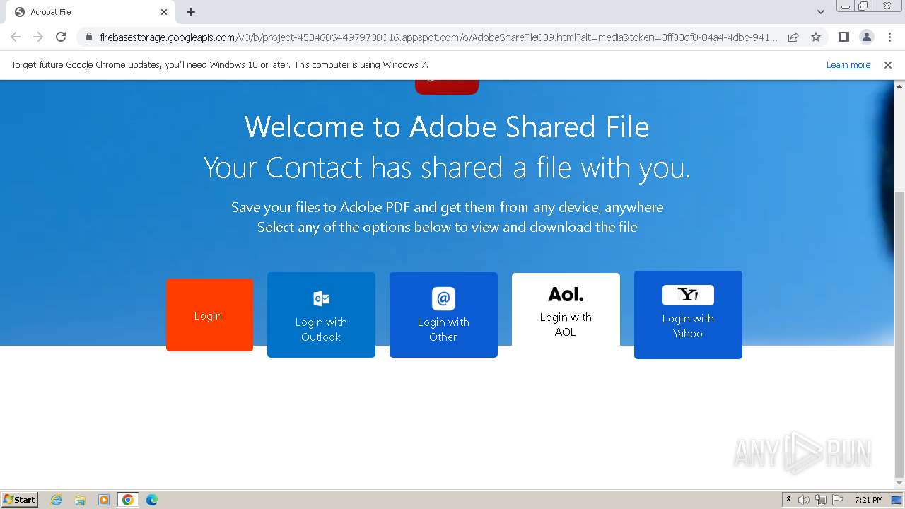Select Login with Other tile

[x=443, y=315]
